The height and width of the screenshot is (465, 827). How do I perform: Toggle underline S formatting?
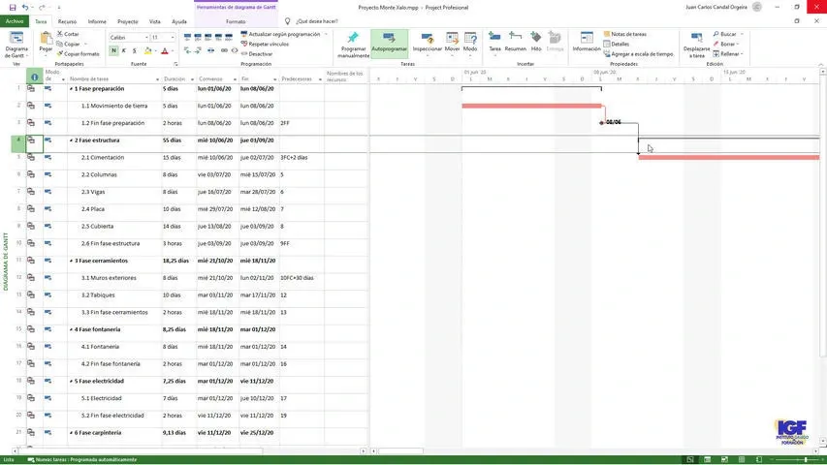(x=135, y=50)
